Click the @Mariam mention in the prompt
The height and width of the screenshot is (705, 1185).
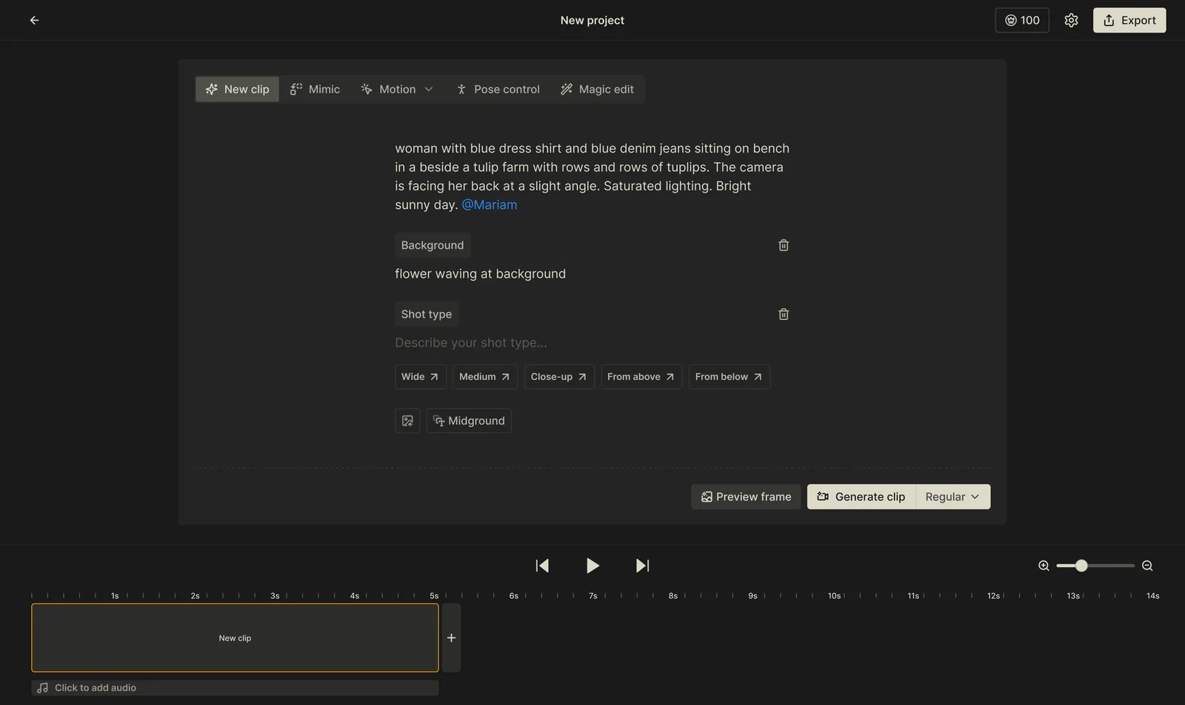(490, 205)
